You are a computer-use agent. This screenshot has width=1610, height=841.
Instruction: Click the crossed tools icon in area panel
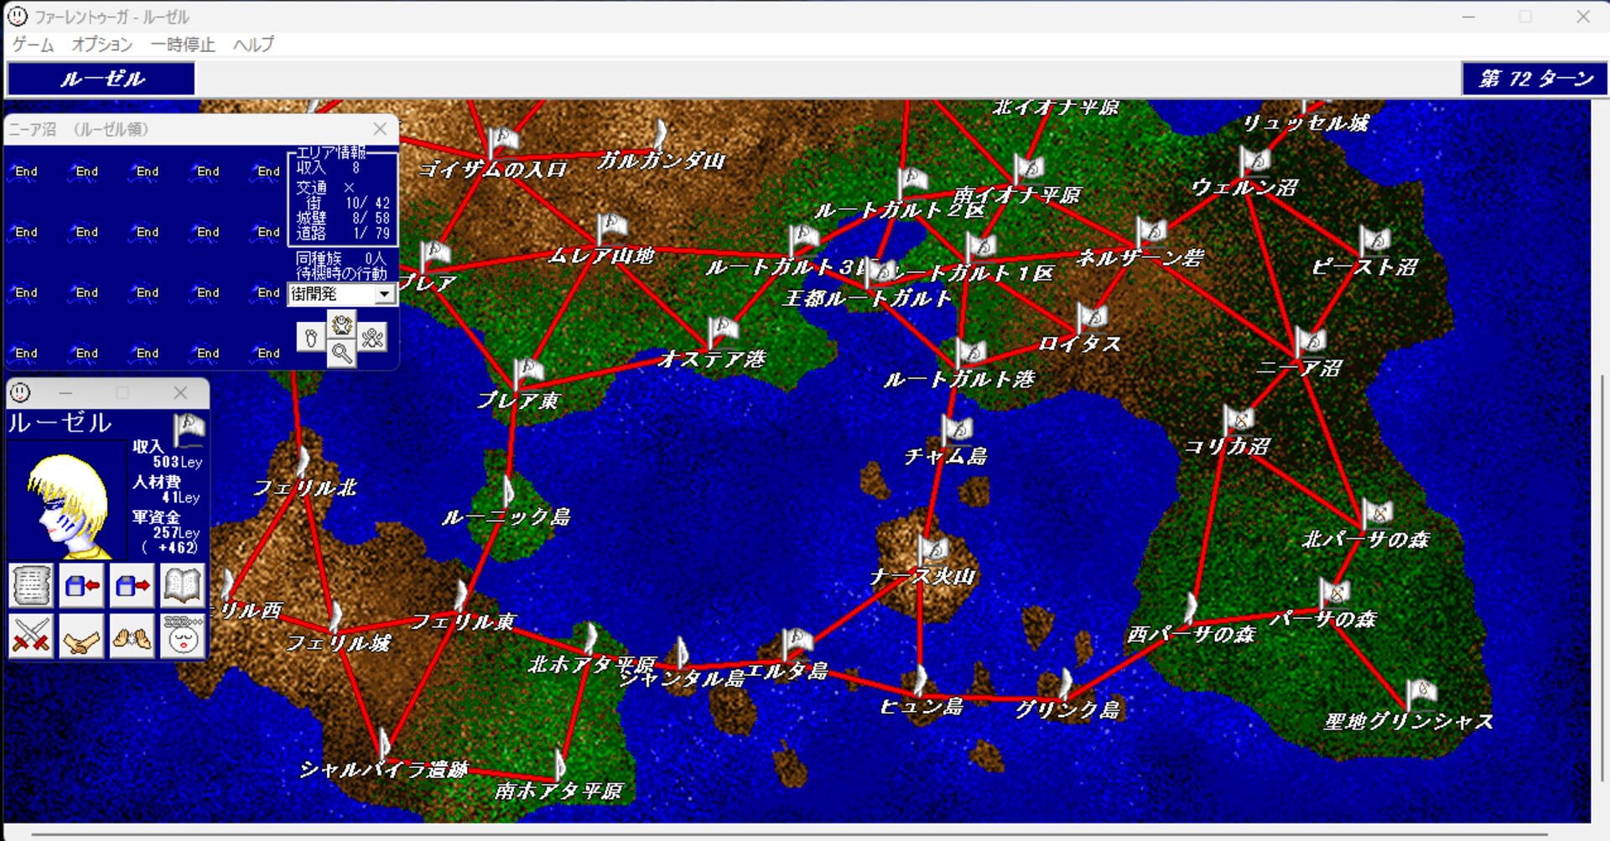pos(372,337)
